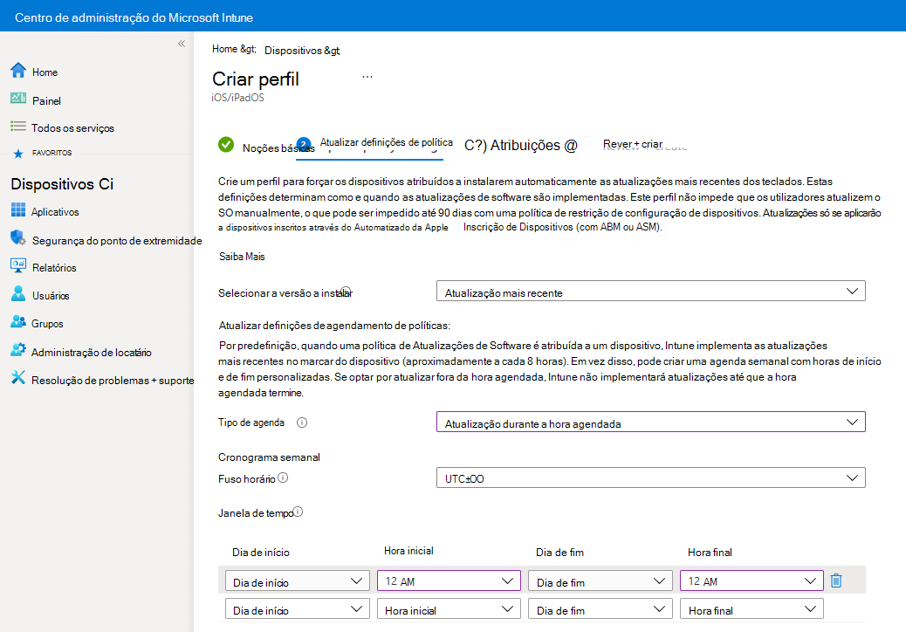Screen dimensions: 906x632
Task: Select the Aplicativos sidebar icon
Action: [19, 211]
